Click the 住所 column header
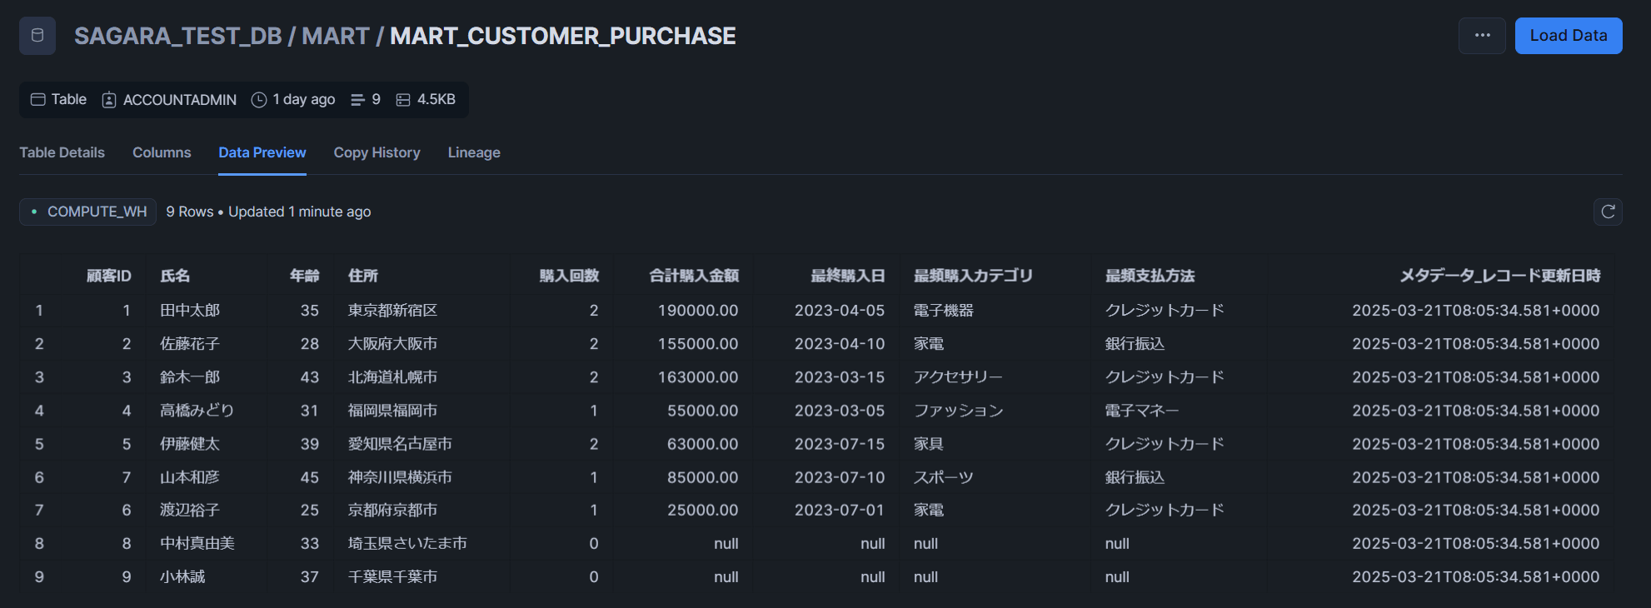 pos(363,276)
